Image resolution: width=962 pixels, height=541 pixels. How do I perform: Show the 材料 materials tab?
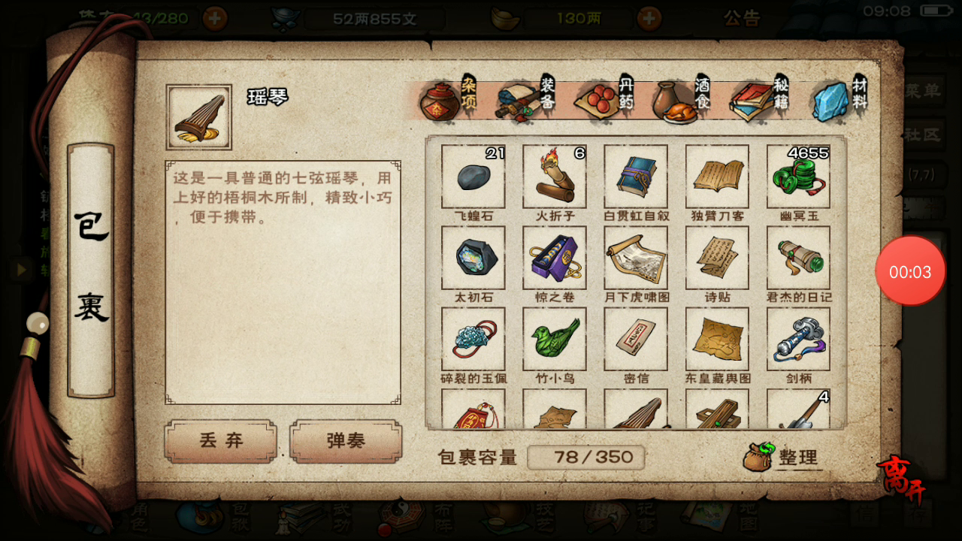coord(840,99)
